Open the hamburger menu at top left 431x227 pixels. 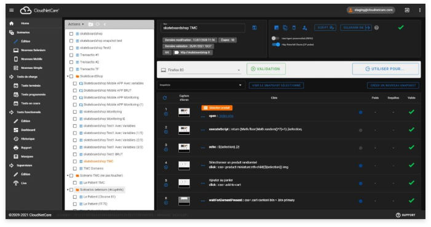(12, 10)
